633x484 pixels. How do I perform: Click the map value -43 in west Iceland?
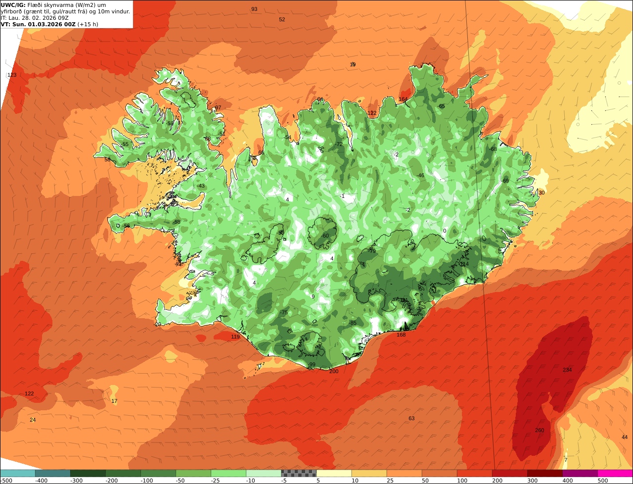pyautogui.click(x=201, y=186)
